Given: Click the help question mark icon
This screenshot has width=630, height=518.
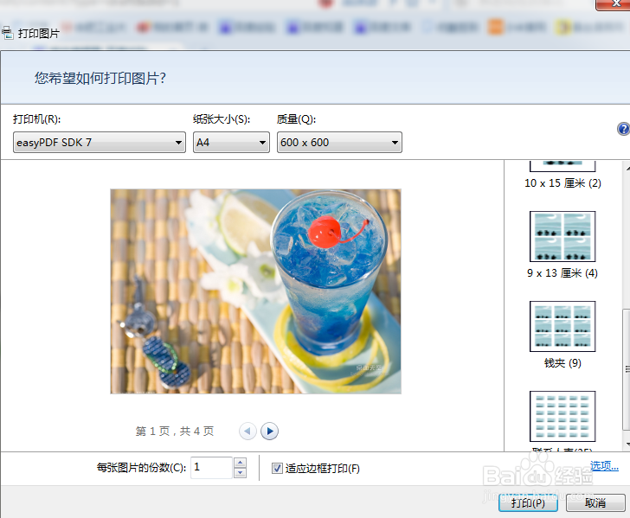Looking at the screenshot, I should point(623,129).
